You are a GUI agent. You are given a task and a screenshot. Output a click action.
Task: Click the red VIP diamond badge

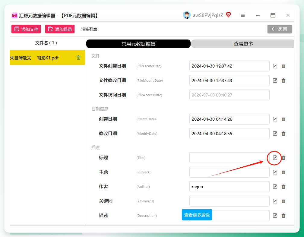[229, 15]
